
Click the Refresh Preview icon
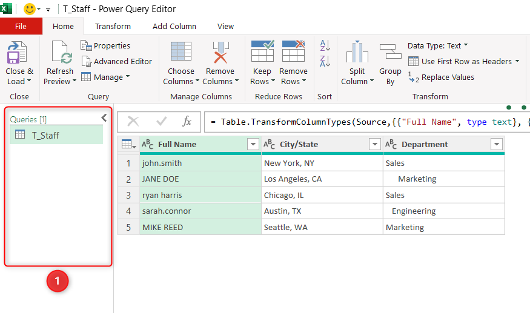coord(61,52)
